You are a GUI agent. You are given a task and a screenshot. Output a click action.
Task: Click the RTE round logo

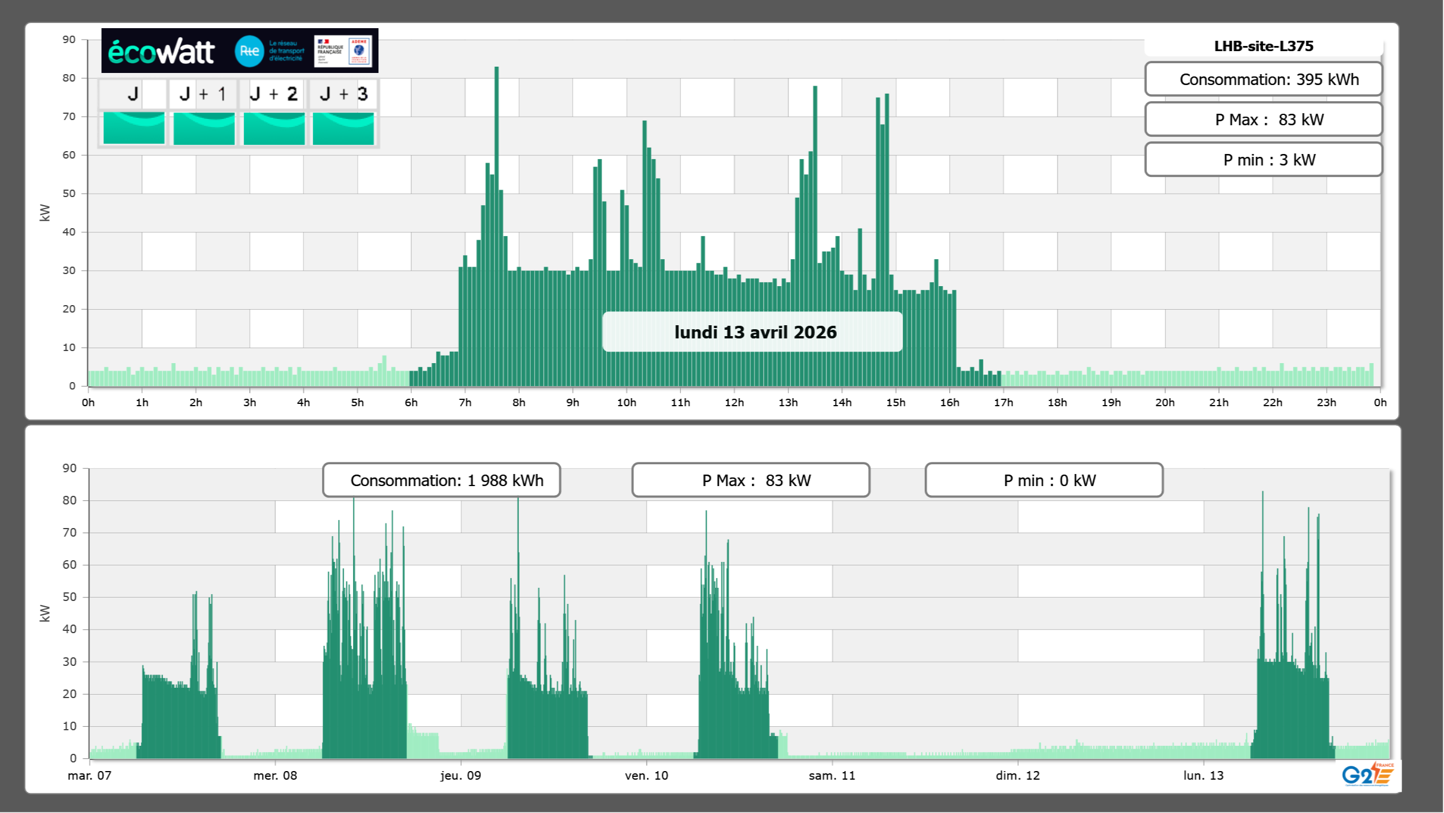tap(249, 51)
